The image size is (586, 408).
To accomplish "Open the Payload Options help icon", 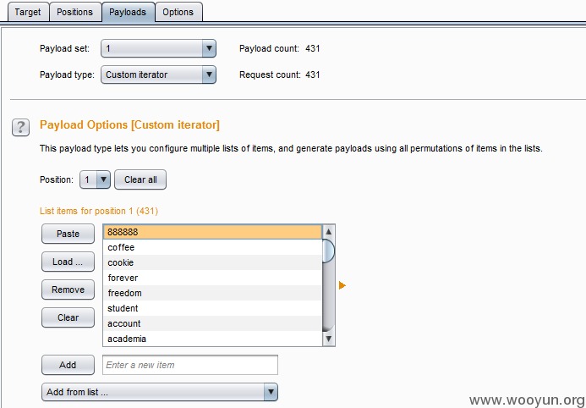I will (x=20, y=128).
